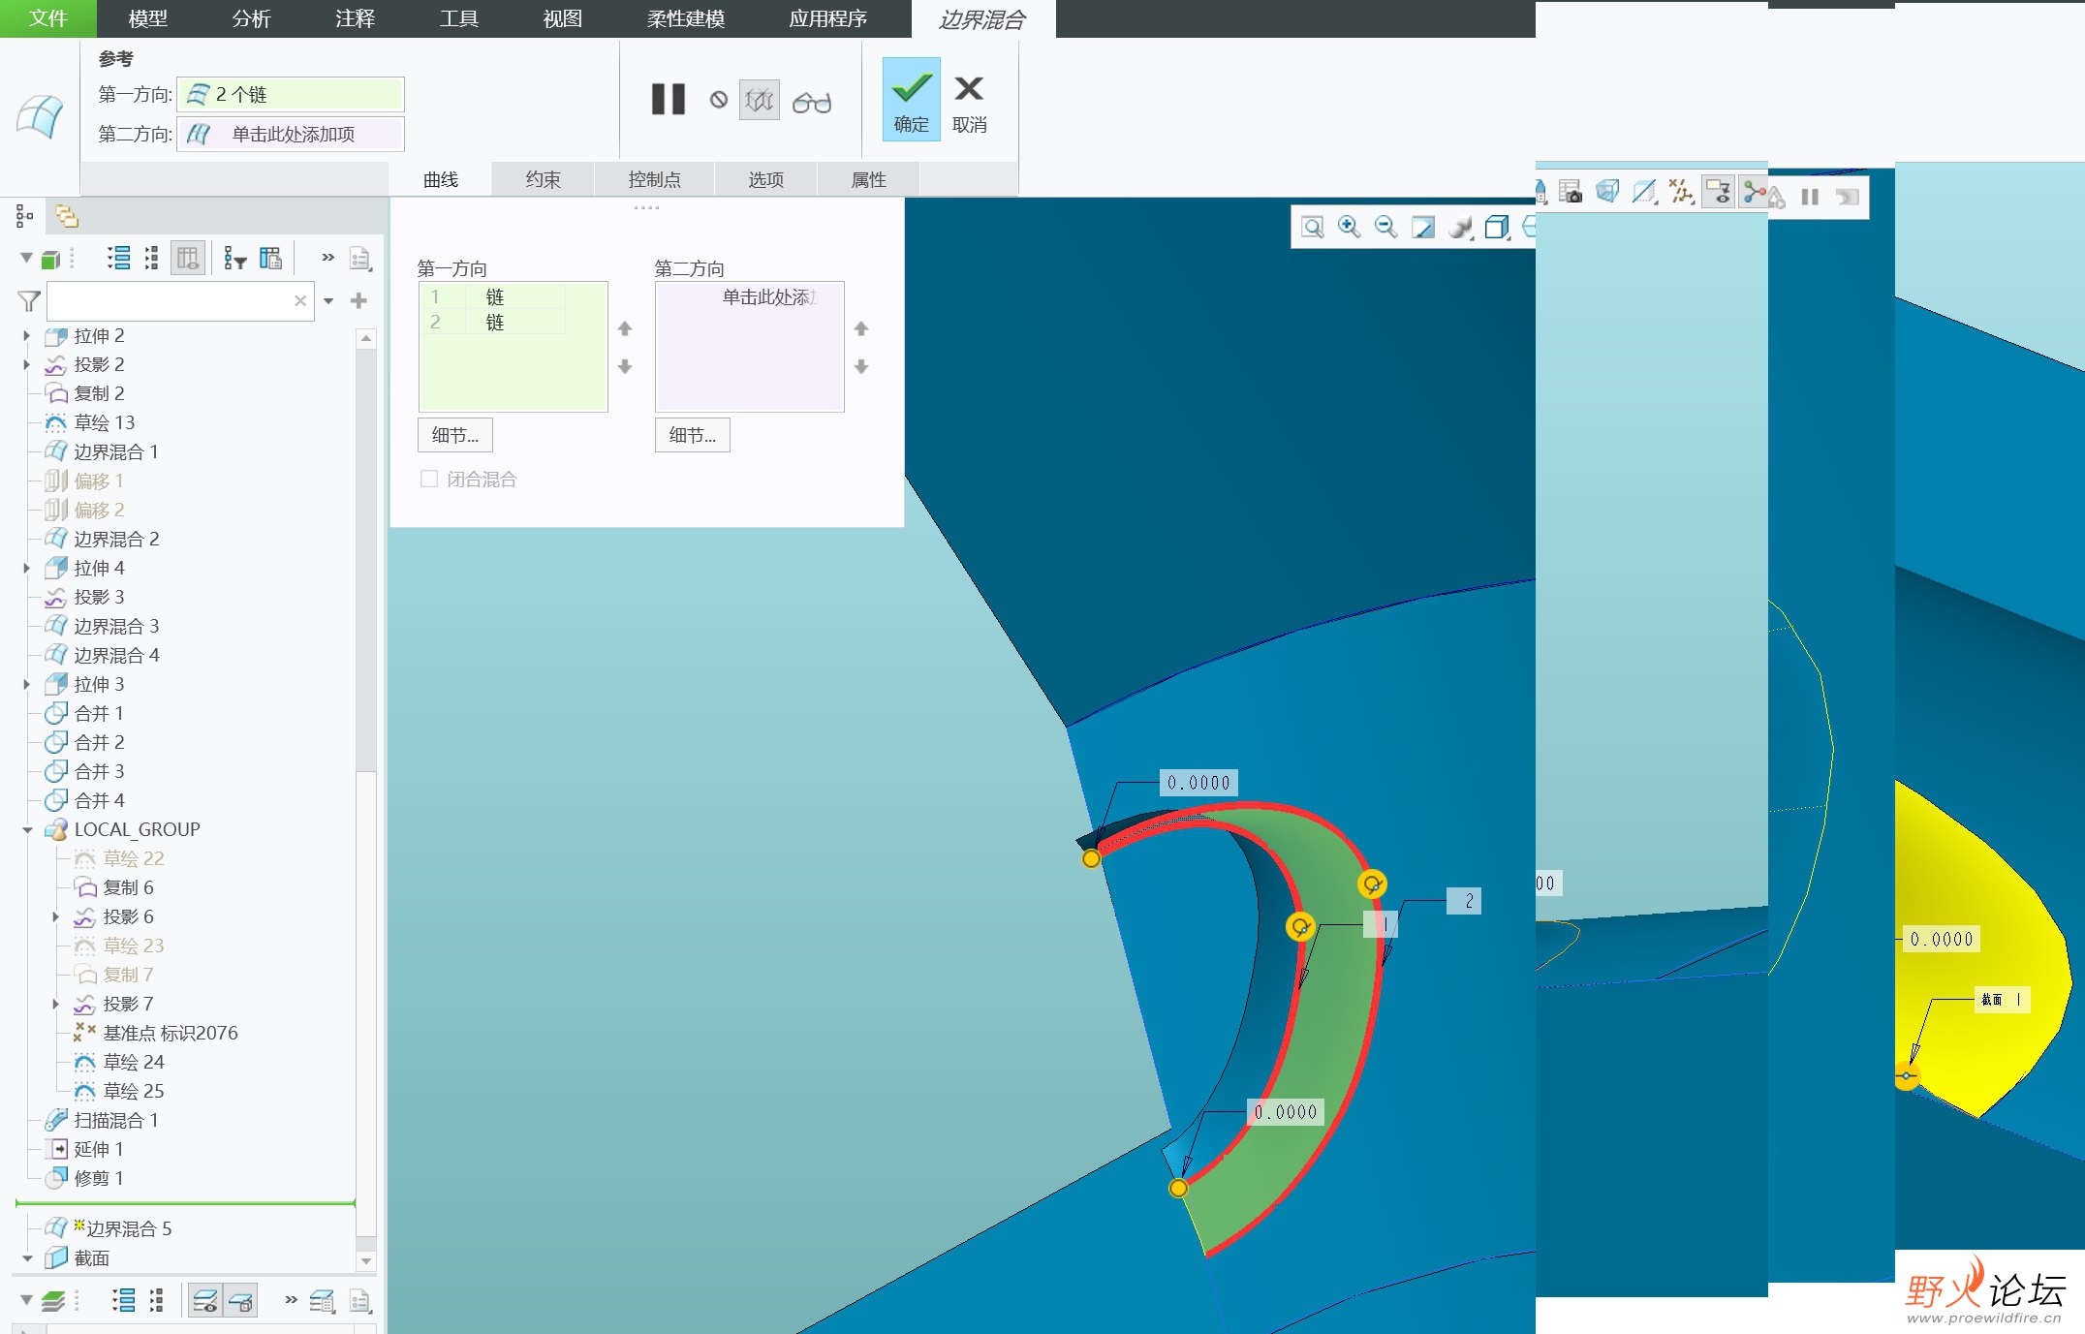Image resolution: width=2085 pixels, height=1334 pixels.
Task: Select the first direction collector '2 个链'
Action: pyautogui.click(x=291, y=94)
